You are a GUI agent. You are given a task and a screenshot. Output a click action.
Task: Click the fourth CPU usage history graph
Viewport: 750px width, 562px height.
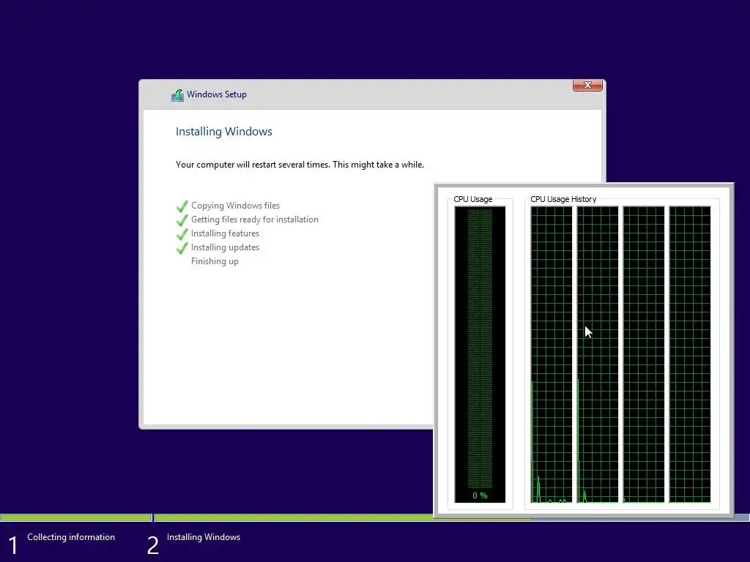tap(690, 354)
